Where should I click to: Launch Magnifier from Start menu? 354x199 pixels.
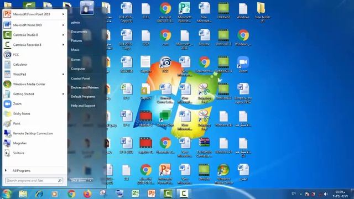[35, 143]
